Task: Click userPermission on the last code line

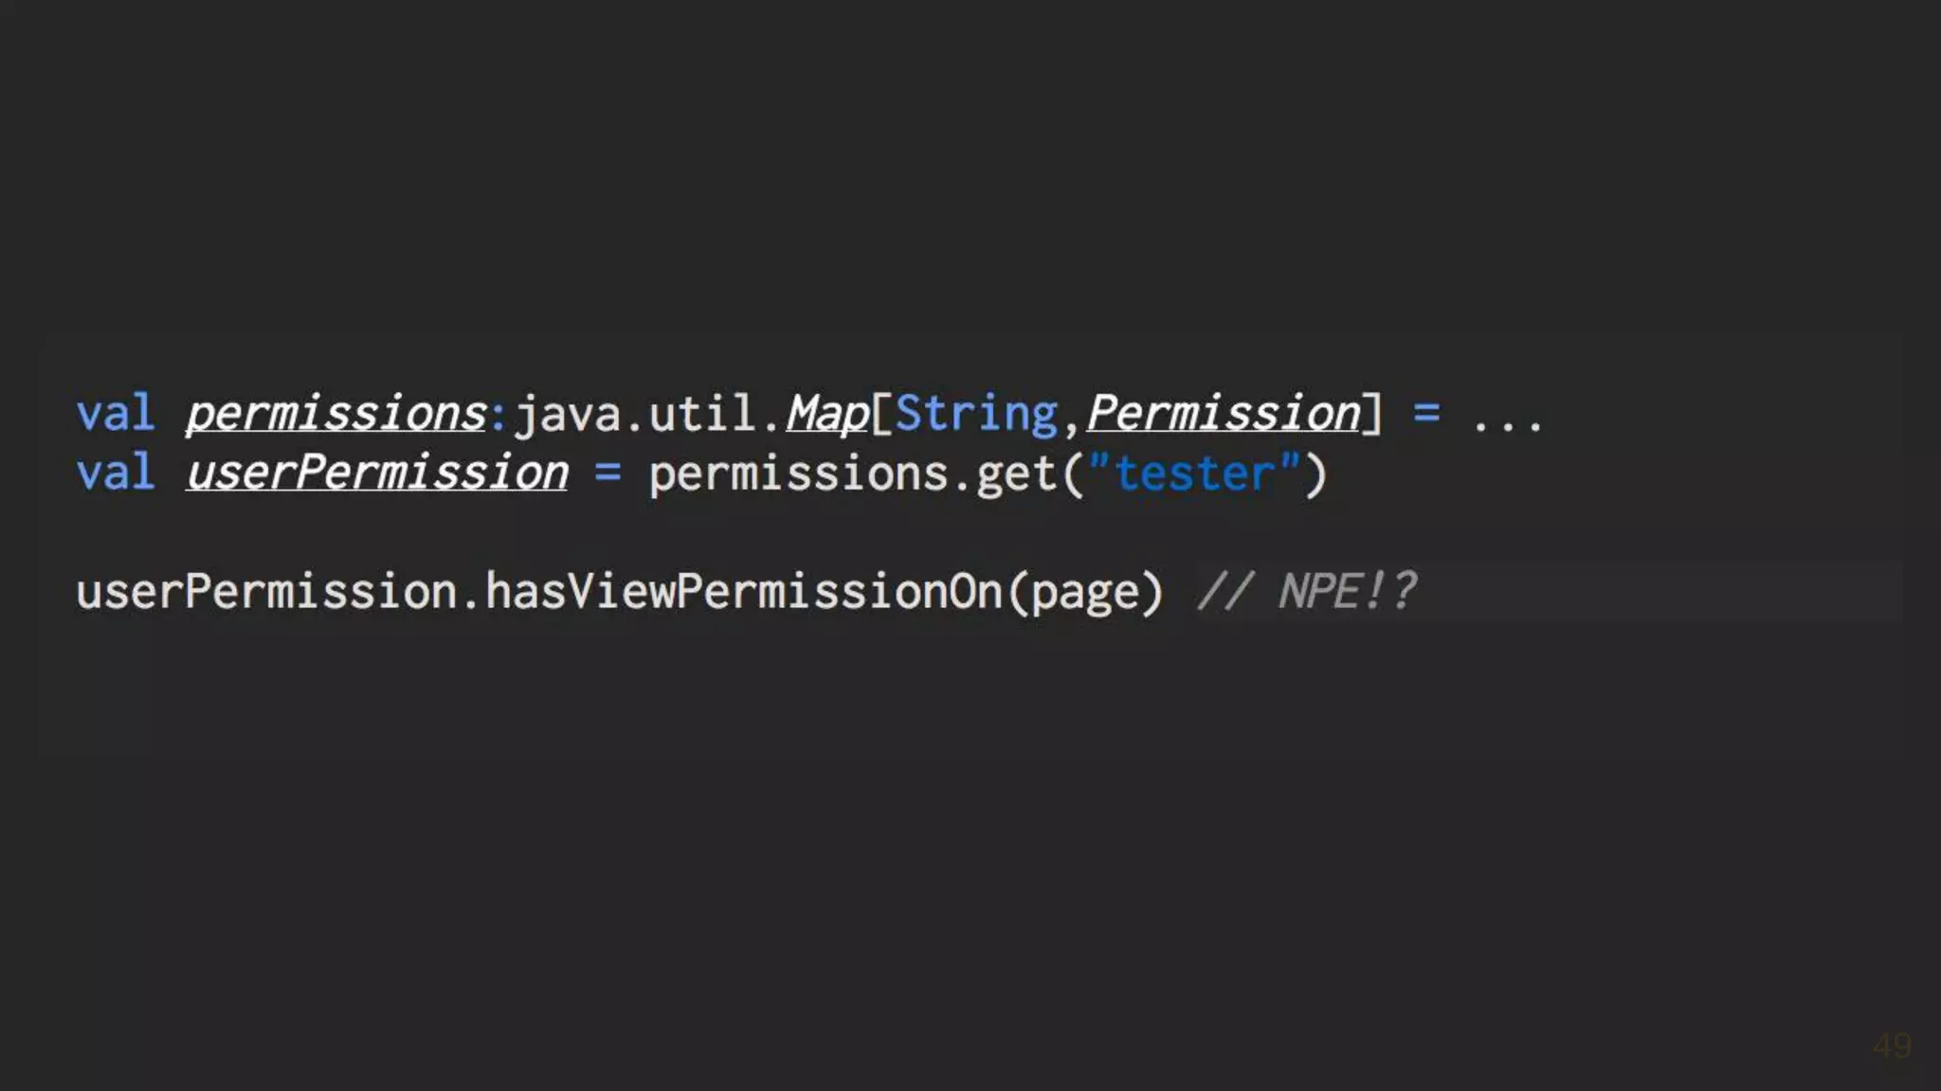Action: coord(265,592)
